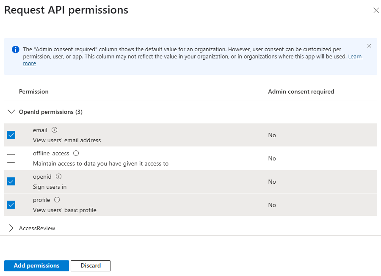Viewport: 381px width, 276px height.
Task: Click the profile permission name
Action: [x=41, y=200]
